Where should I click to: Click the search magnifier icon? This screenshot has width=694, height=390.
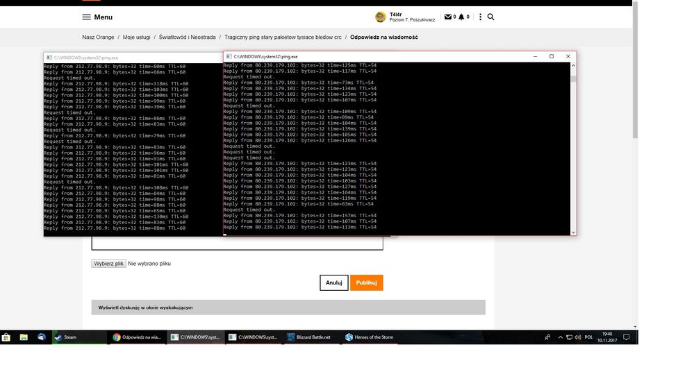pos(490,17)
